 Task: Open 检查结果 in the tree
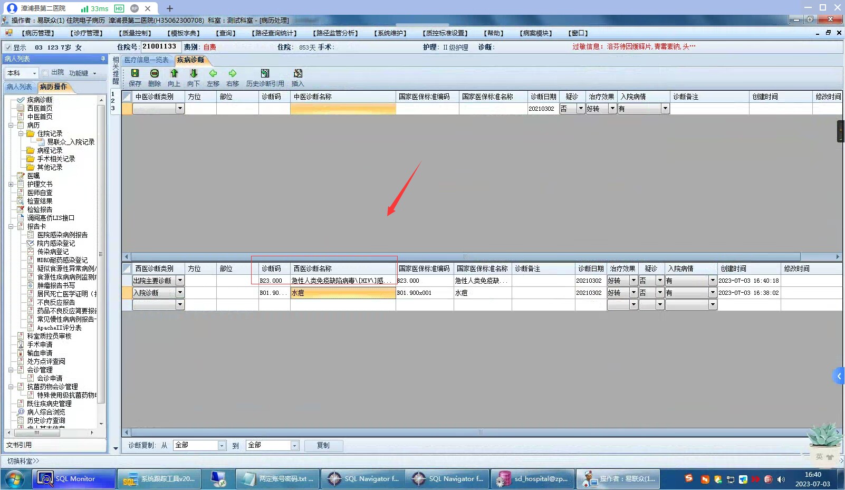(x=40, y=201)
